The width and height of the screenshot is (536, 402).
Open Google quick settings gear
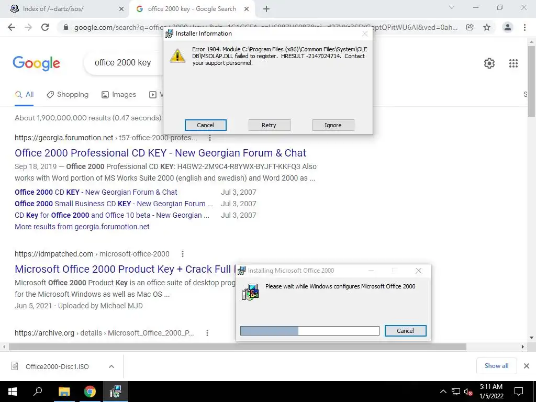[x=489, y=63]
